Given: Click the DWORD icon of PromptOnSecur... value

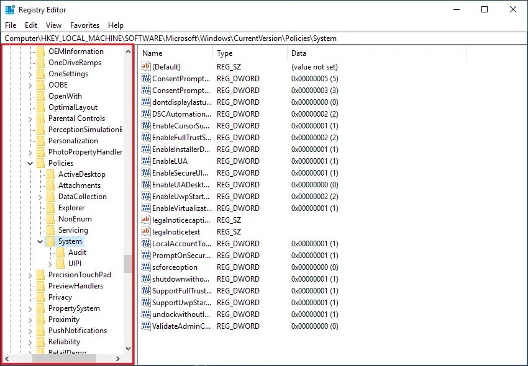Looking at the screenshot, I should pyautogui.click(x=146, y=256).
